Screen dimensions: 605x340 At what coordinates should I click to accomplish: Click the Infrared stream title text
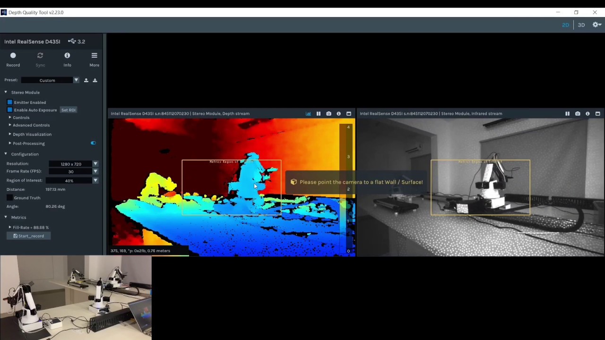(x=431, y=114)
